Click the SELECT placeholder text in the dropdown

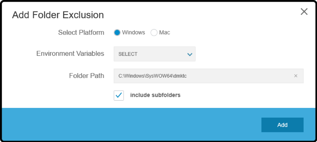coord(128,54)
